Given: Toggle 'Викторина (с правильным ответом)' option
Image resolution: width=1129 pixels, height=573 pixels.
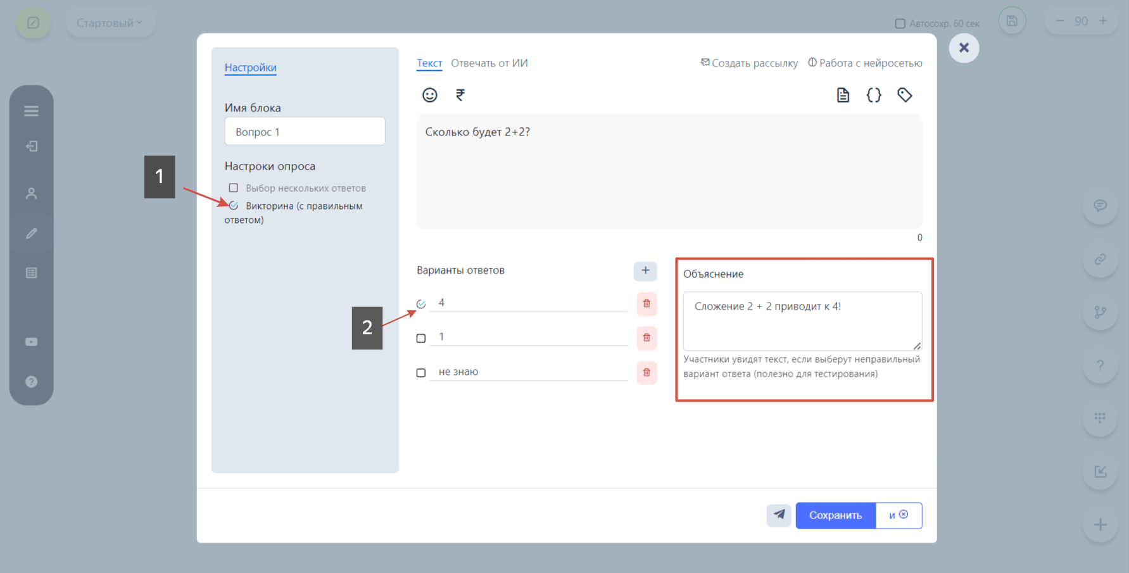Looking at the screenshot, I should coord(234,206).
